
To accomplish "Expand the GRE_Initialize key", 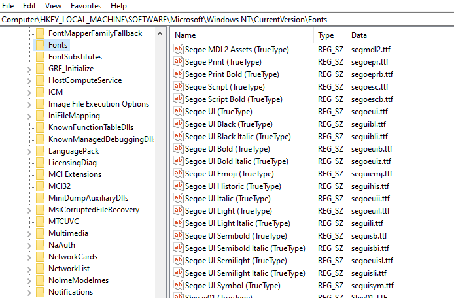I will [x=29, y=69].
